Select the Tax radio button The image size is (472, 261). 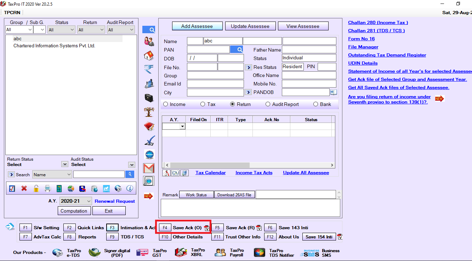point(203,104)
